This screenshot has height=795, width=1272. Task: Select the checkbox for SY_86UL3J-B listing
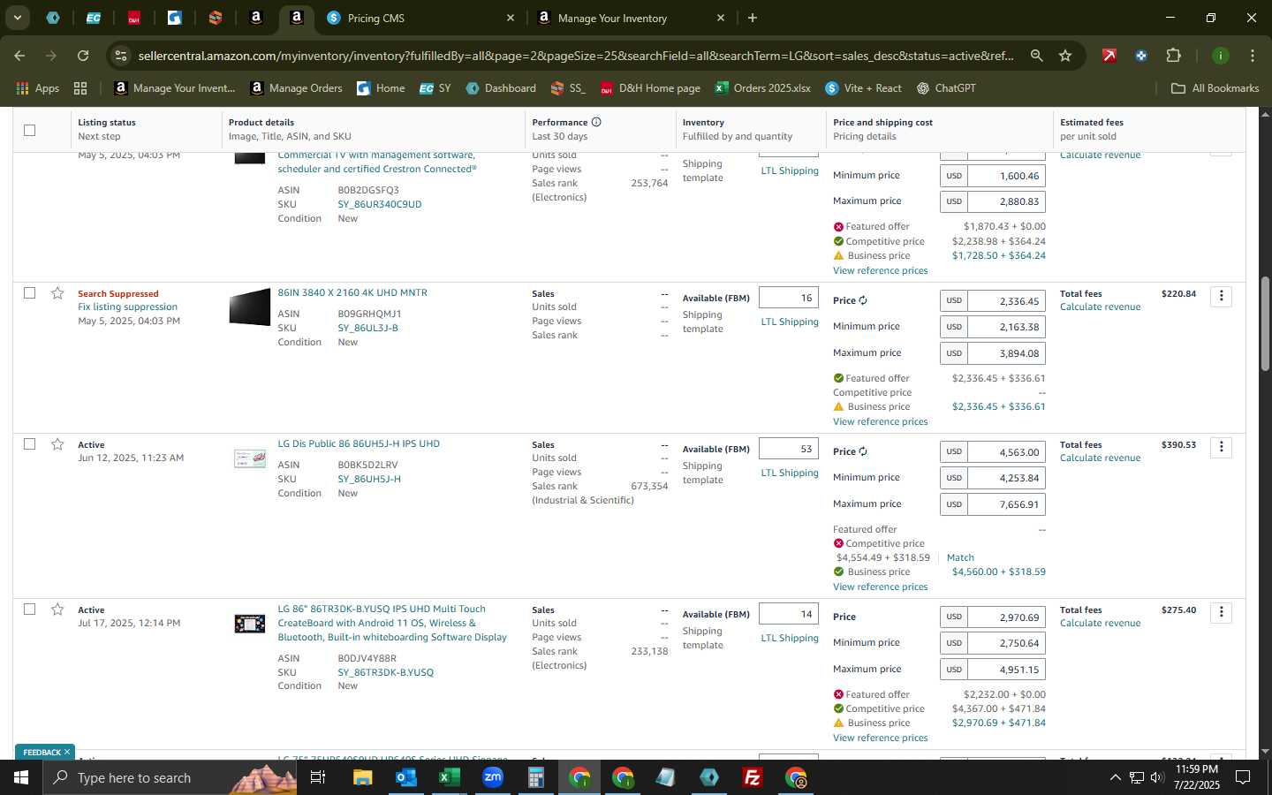(29, 292)
